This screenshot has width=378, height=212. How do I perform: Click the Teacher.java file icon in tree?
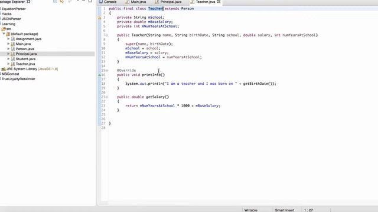click(13, 64)
